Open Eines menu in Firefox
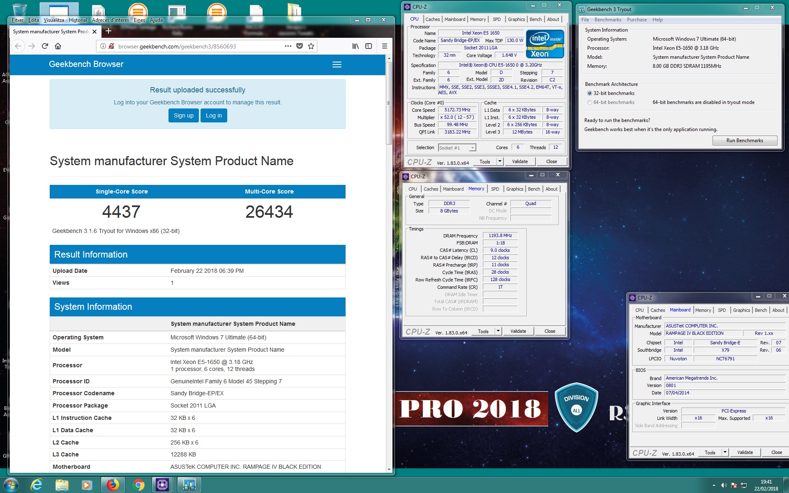Screen dimensions: 789x493 [140, 20]
